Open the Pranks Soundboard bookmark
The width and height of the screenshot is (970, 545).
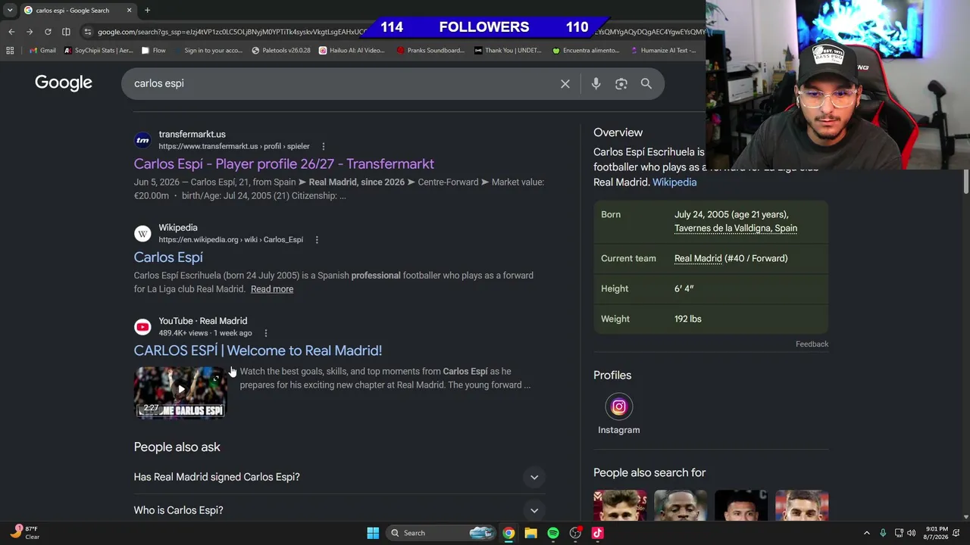(x=430, y=51)
